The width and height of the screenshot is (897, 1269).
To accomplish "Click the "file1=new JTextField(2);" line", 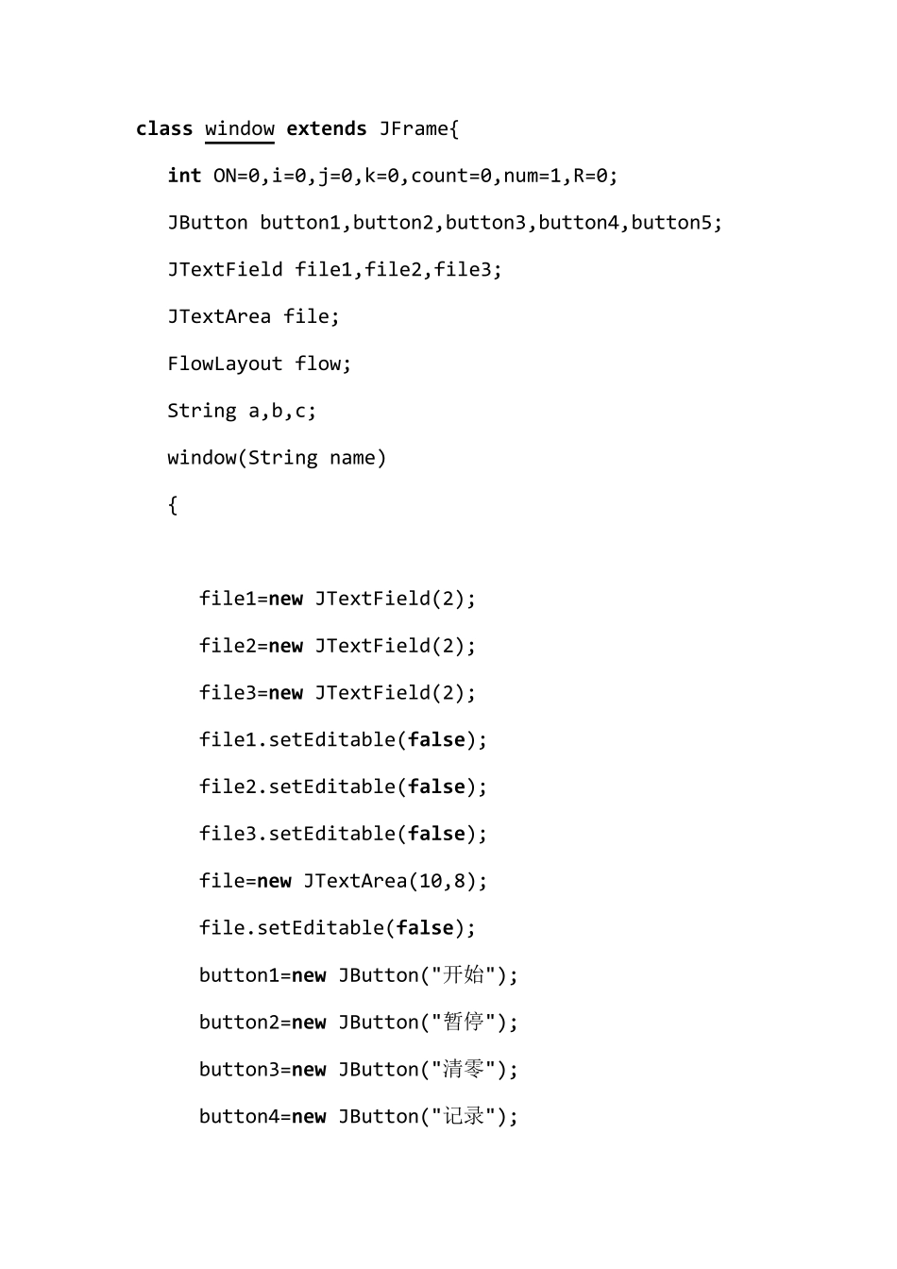I will pyautogui.click(x=337, y=599).
